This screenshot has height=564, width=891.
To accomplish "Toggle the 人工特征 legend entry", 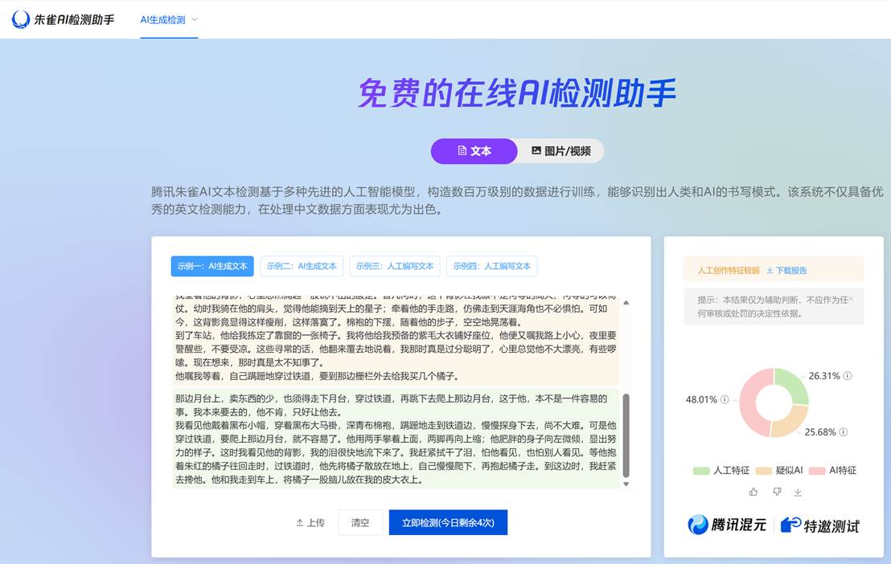I will 721,470.
